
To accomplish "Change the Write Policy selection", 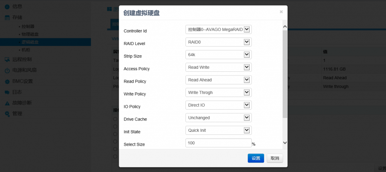I will 218,92.
